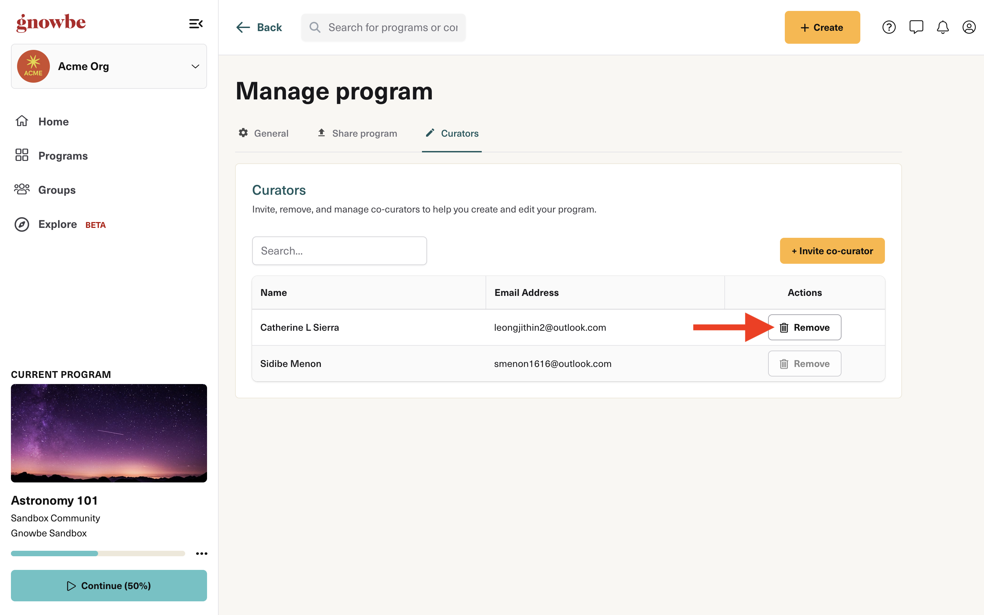The height and width of the screenshot is (615, 984).
Task: Click the Create button
Action: click(x=822, y=27)
